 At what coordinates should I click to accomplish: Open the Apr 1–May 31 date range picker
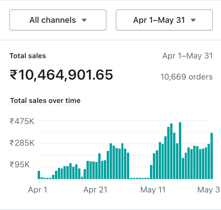(x=164, y=20)
